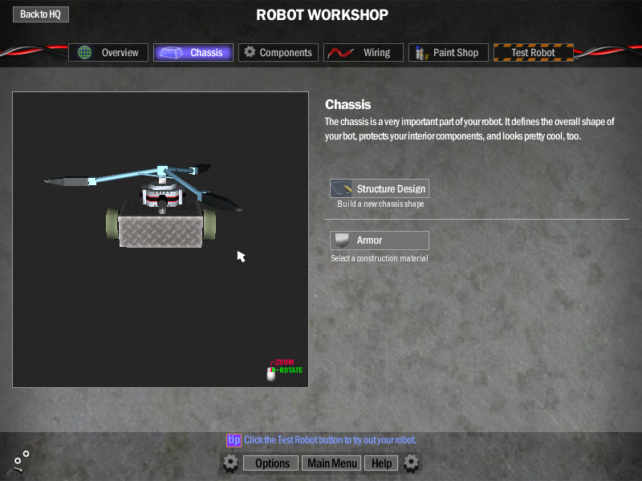642x481 pixels.
Task: Click the purple tip icon
Action: click(234, 440)
